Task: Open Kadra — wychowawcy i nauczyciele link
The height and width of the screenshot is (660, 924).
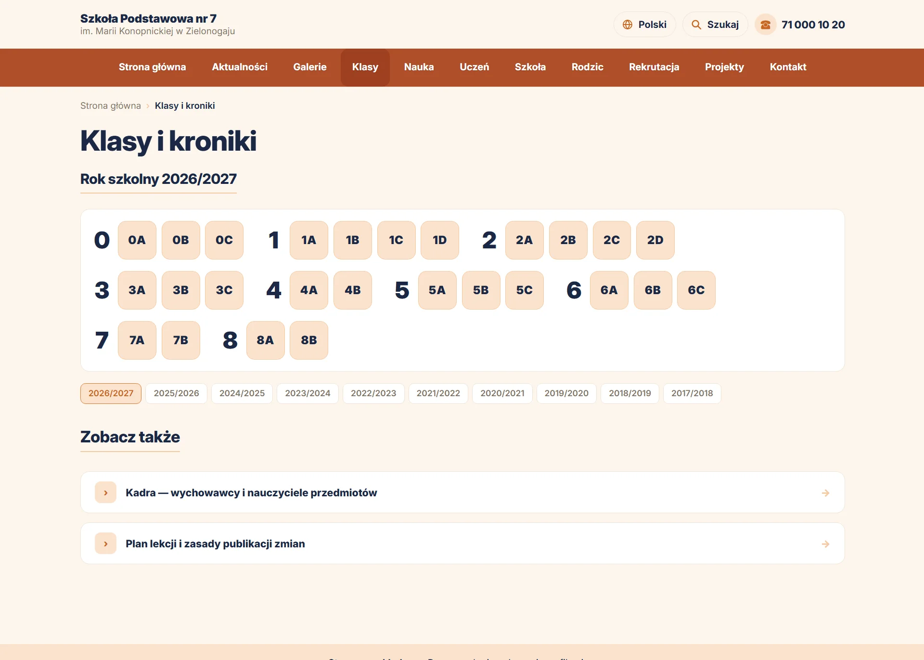Action: coord(462,492)
